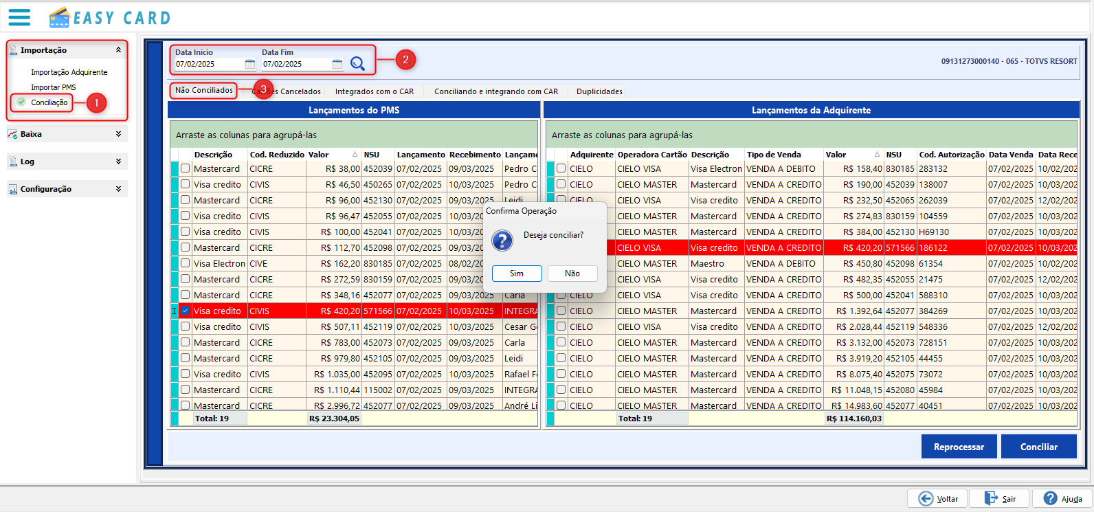Collapse the Importação section
Image resolution: width=1094 pixels, height=512 pixels.
[x=118, y=50]
